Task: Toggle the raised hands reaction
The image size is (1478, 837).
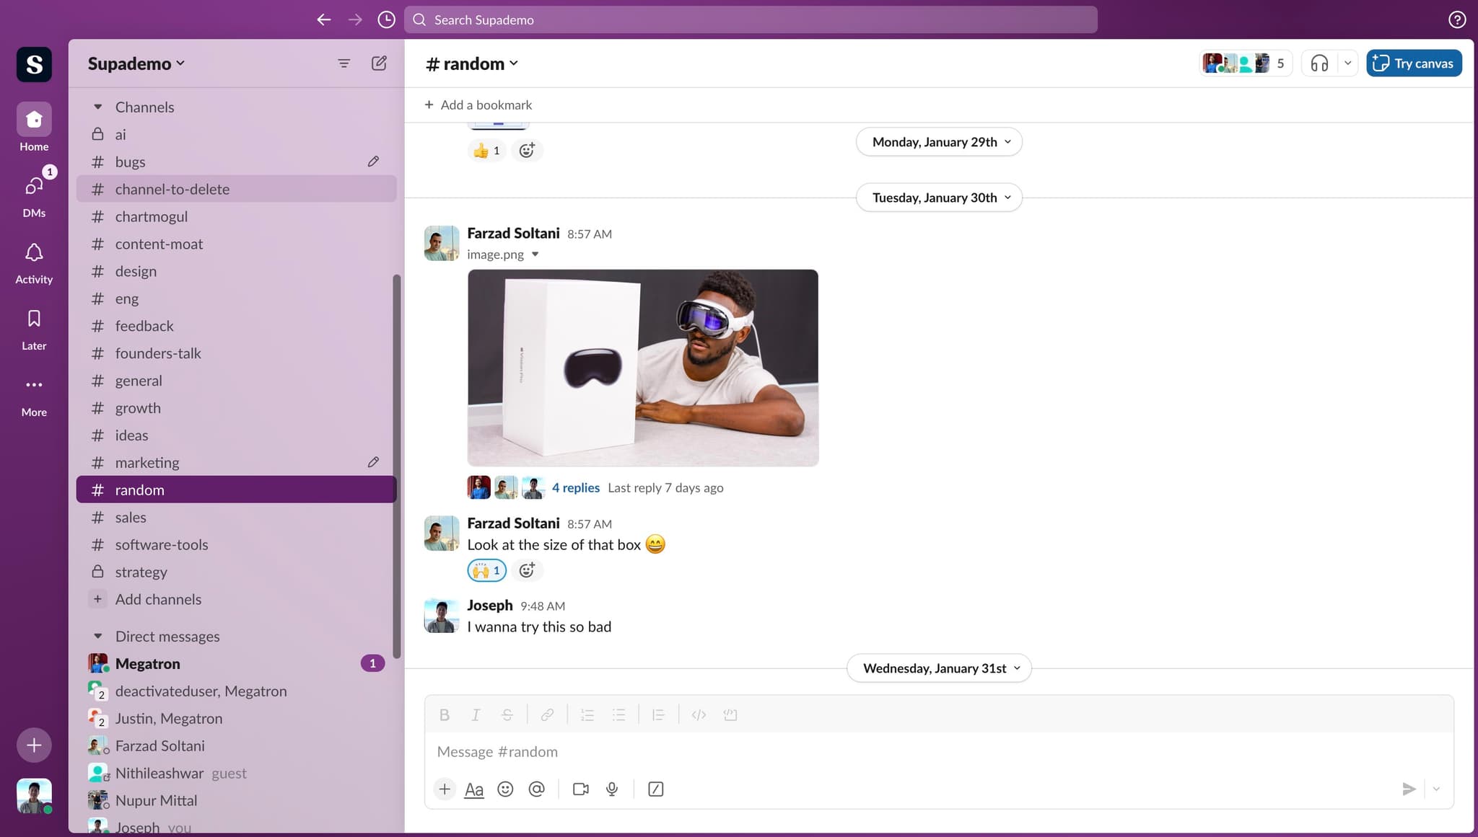Action: pos(486,570)
